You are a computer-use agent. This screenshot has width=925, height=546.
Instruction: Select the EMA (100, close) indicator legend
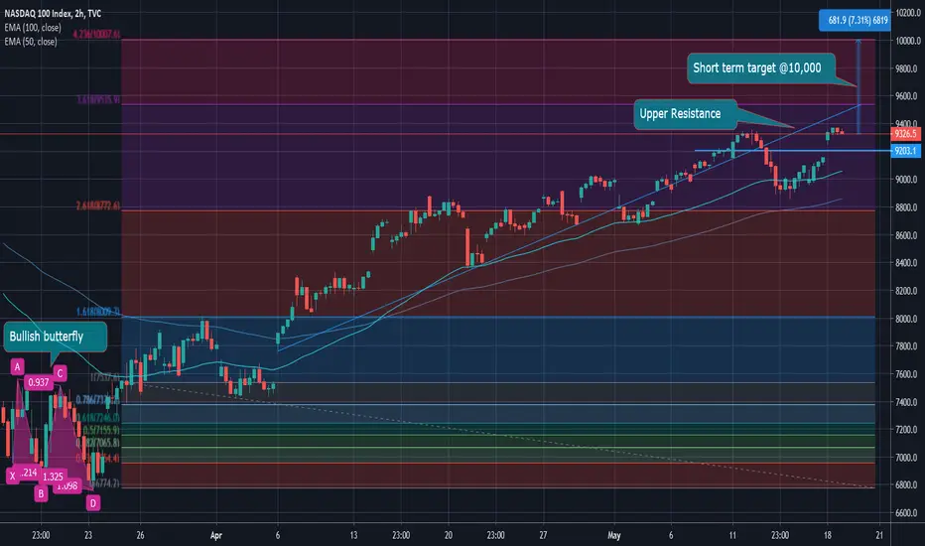click(x=33, y=28)
